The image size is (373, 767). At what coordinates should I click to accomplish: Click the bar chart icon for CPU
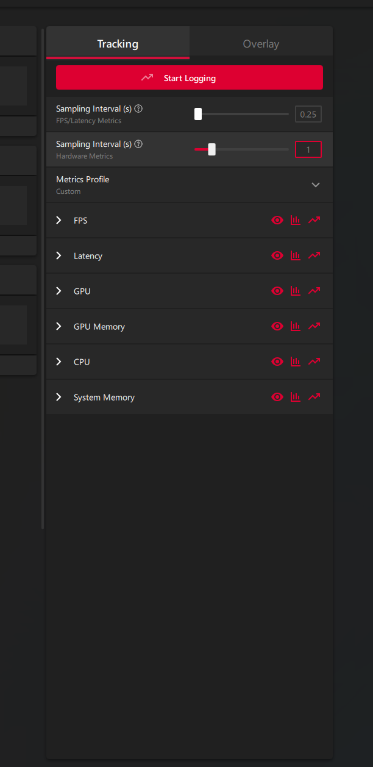(296, 362)
